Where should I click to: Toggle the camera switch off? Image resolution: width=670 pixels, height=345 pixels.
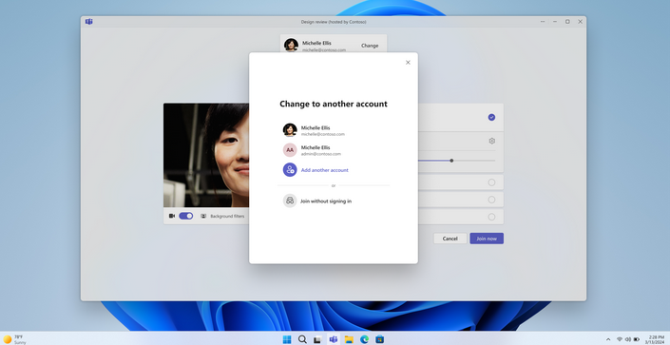point(186,216)
